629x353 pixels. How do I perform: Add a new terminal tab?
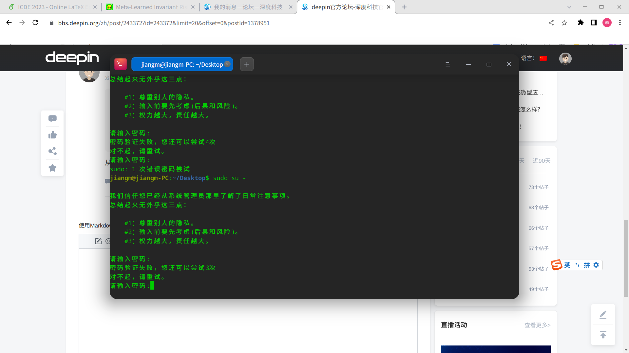pos(247,64)
